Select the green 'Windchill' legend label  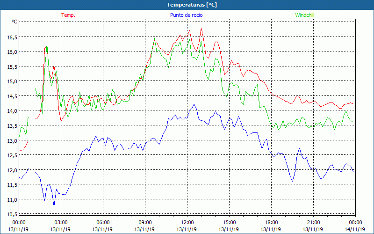point(305,15)
